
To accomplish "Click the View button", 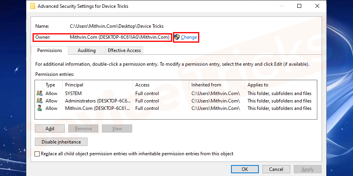I will point(117,129).
